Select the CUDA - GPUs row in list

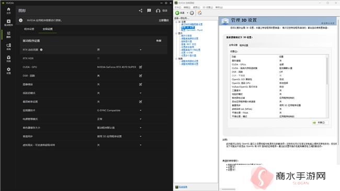pos(279,64)
